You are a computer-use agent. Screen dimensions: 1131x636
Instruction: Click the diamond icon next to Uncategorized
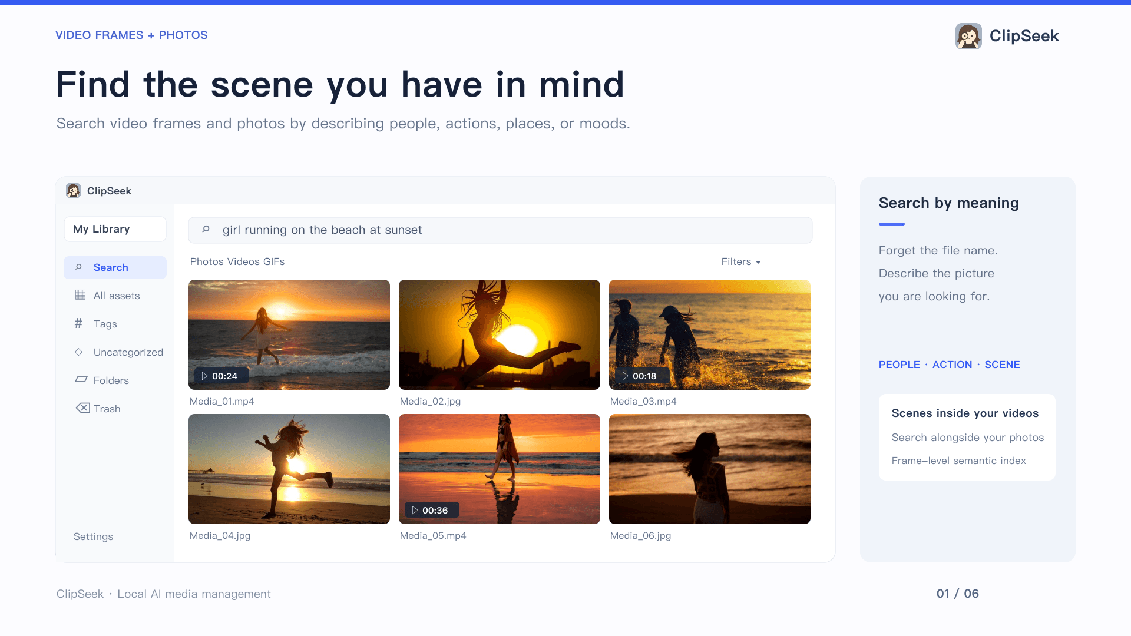click(78, 352)
